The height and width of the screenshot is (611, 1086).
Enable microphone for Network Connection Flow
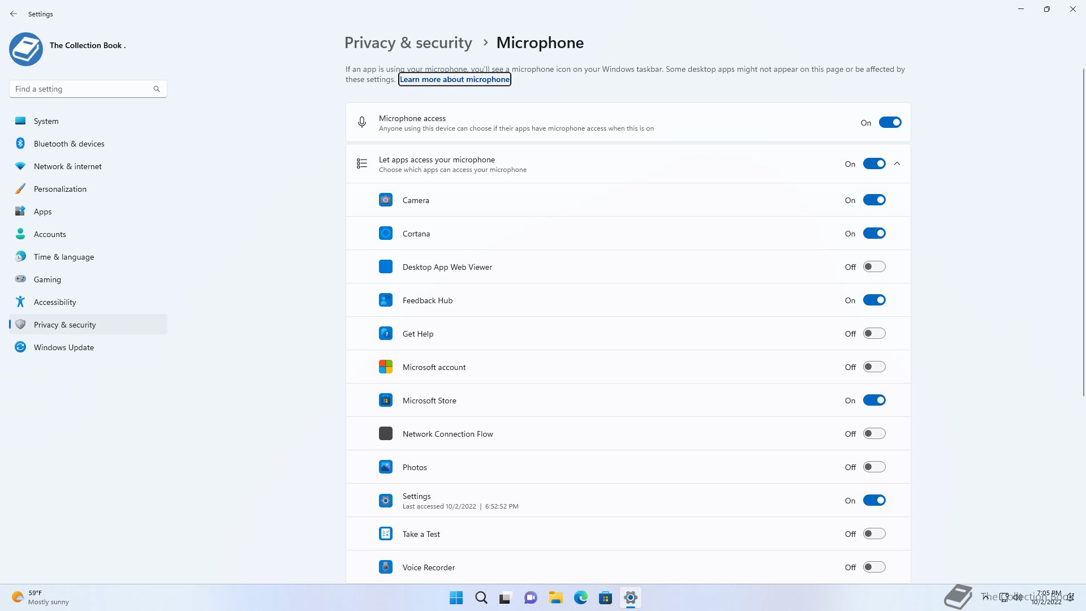point(874,433)
